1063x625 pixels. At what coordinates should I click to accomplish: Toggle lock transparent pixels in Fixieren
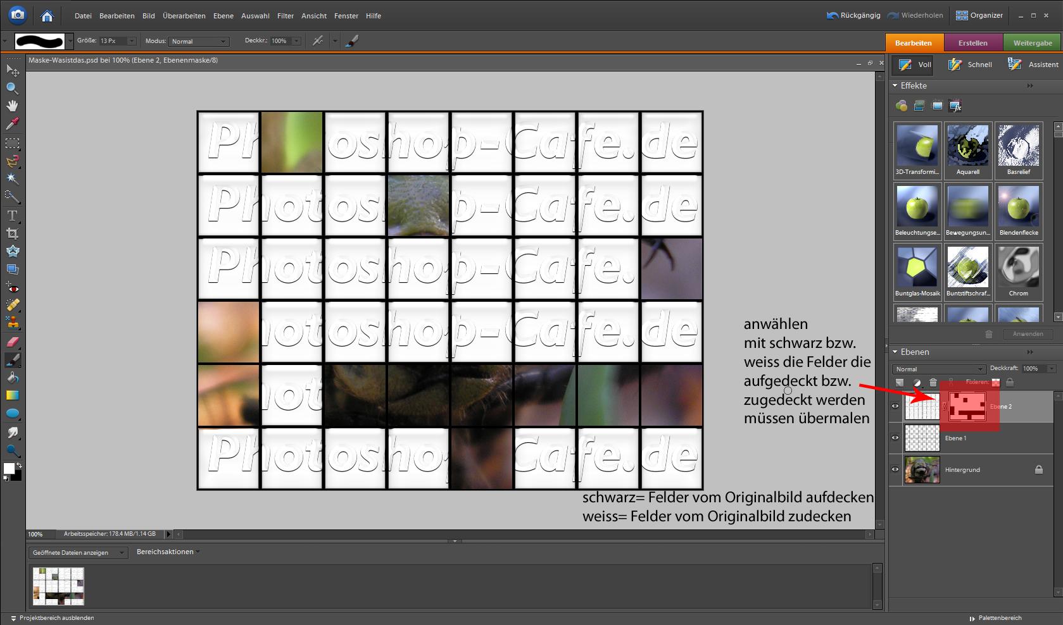tap(996, 382)
